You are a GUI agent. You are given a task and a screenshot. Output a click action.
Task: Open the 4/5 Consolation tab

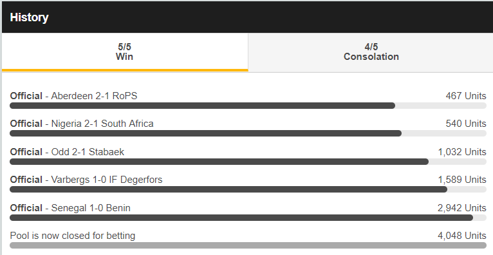click(371, 52)
